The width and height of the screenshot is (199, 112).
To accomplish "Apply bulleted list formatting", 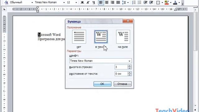I will pyautogui.click(x=140, y=2).
